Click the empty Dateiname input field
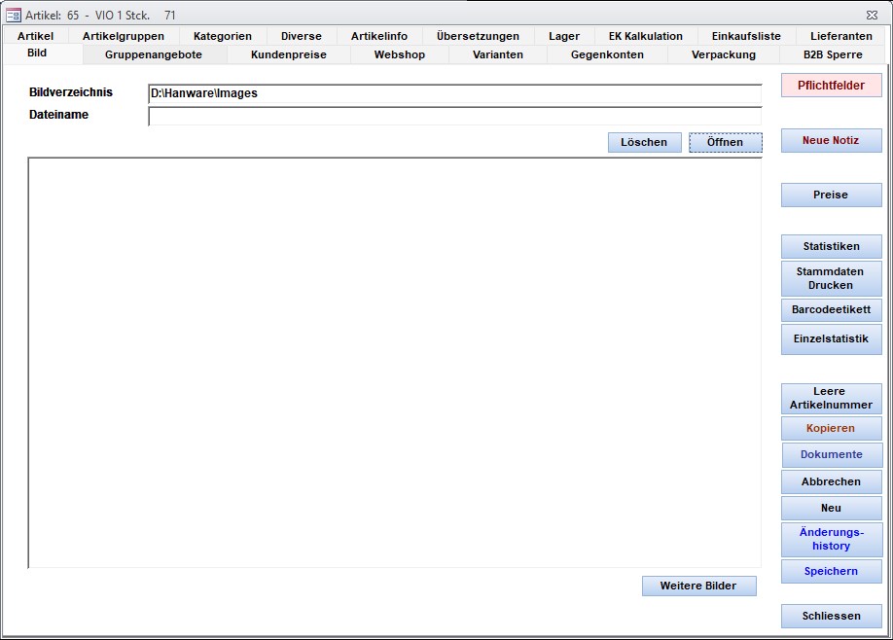 point(454,116)
